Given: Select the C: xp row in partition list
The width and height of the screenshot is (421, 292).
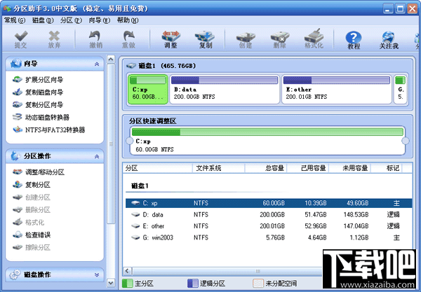Looking at the screenshot, I should (x=269, y=203).
